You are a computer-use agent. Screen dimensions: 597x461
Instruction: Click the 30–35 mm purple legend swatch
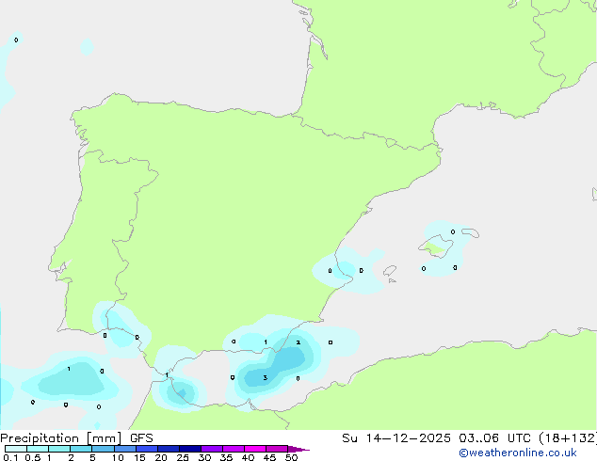212,449
